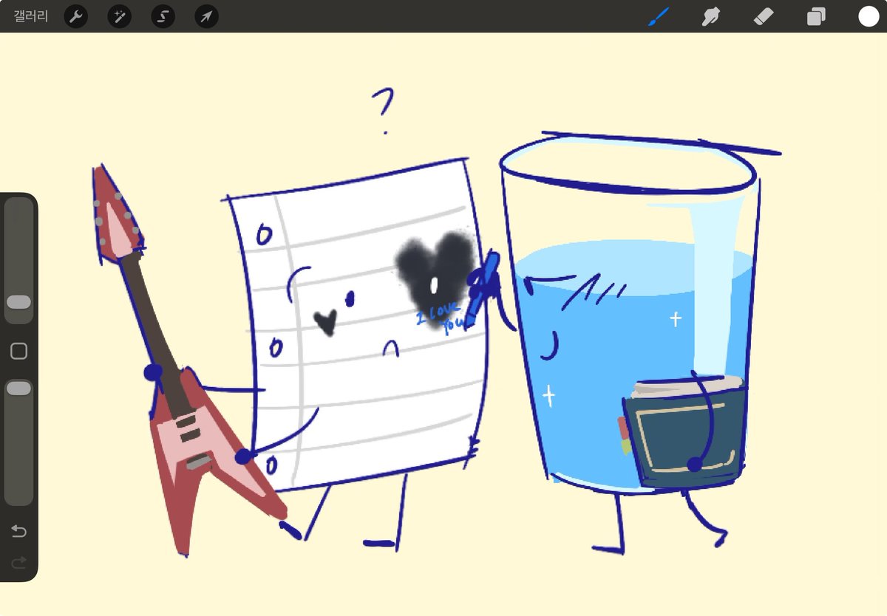Select the Brush tool
This screenshot has height=616, width=887.
coord(658,16)
